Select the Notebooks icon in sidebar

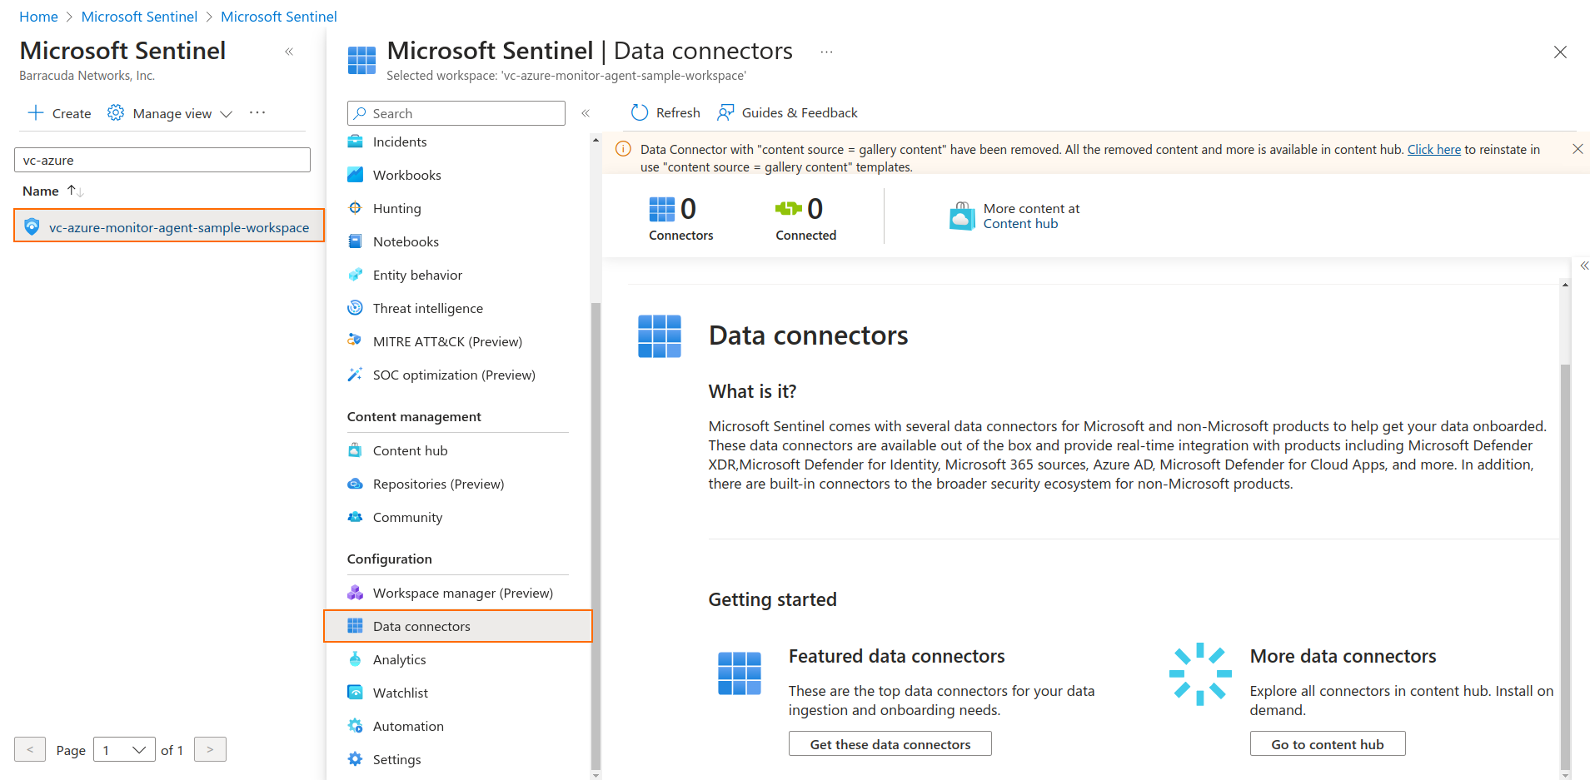pyautogui.click(x=355, y=241)
